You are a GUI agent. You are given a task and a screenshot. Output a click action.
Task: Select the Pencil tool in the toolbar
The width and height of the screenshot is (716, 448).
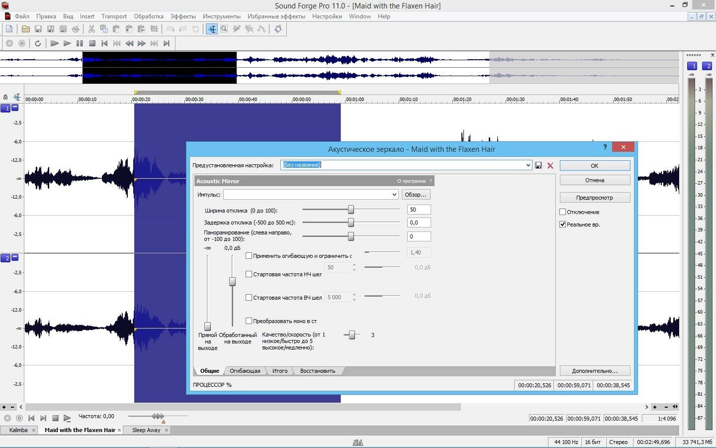click(x=237, y=29)
